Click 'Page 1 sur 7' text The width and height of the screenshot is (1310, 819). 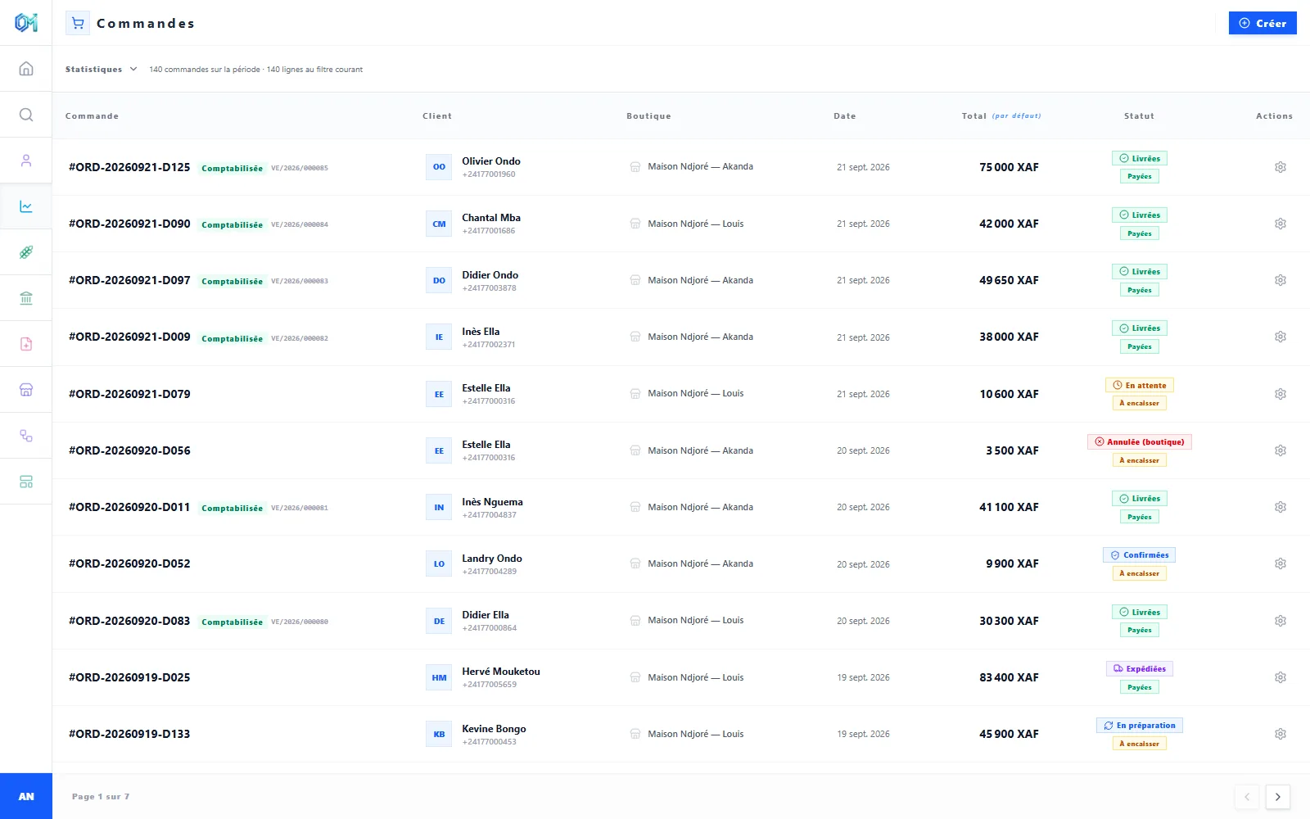tap(101, 797)
